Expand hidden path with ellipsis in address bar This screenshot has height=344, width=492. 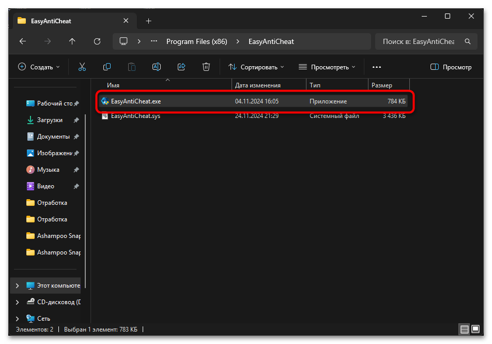(x=154, y=41)
